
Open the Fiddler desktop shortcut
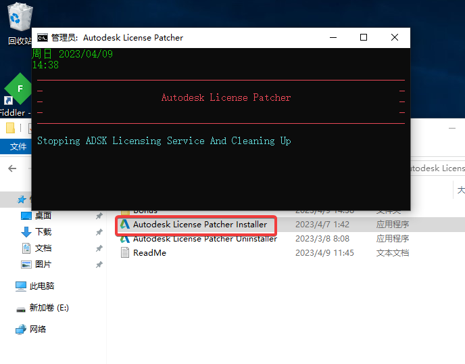(16, 95)
